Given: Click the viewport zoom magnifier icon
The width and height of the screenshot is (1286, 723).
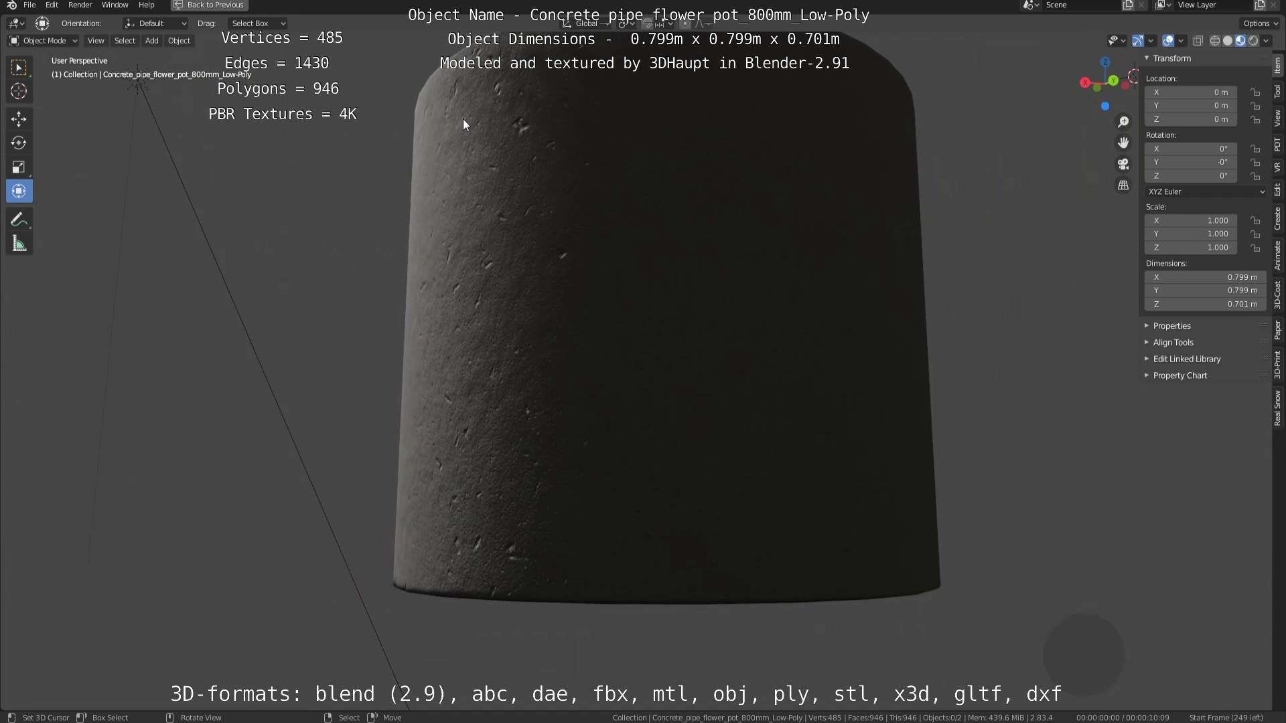Looking at the screenshot, I should (x=1123, y=122).
